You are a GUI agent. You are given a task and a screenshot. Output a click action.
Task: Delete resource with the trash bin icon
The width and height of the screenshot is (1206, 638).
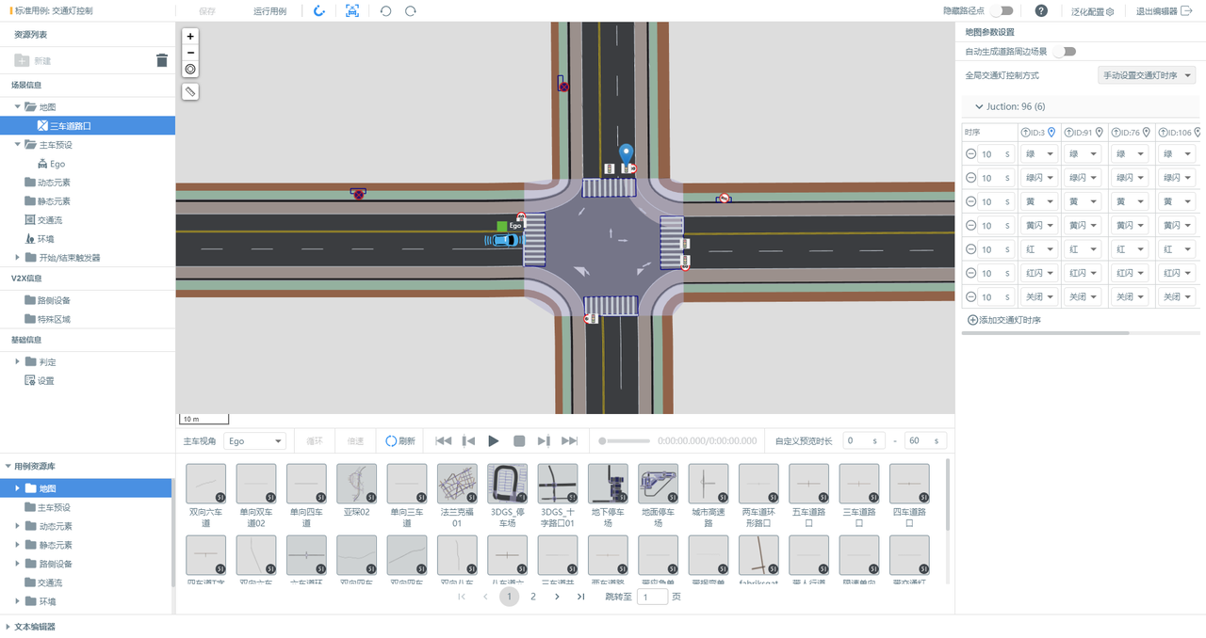click(162, 60)
